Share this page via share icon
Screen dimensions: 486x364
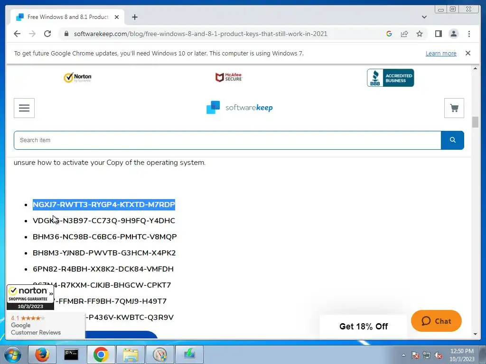(404, 34)
